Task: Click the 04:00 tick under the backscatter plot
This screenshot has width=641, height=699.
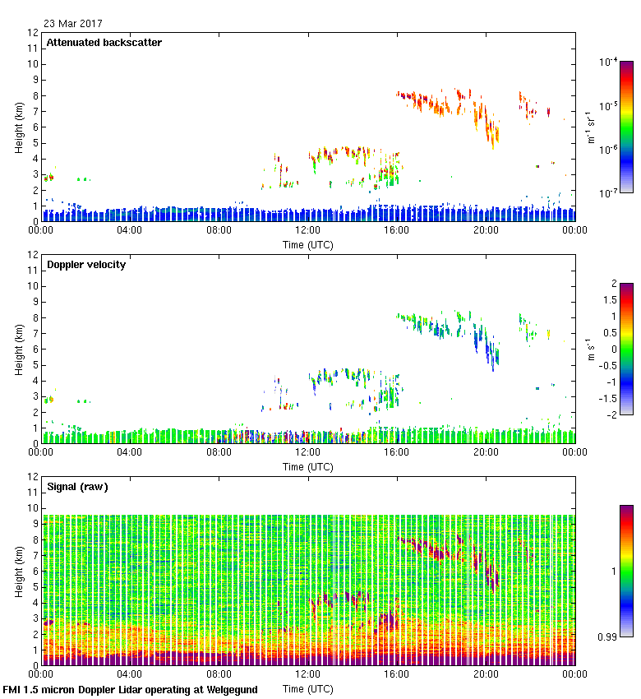Action: click(x=130, y=231)
